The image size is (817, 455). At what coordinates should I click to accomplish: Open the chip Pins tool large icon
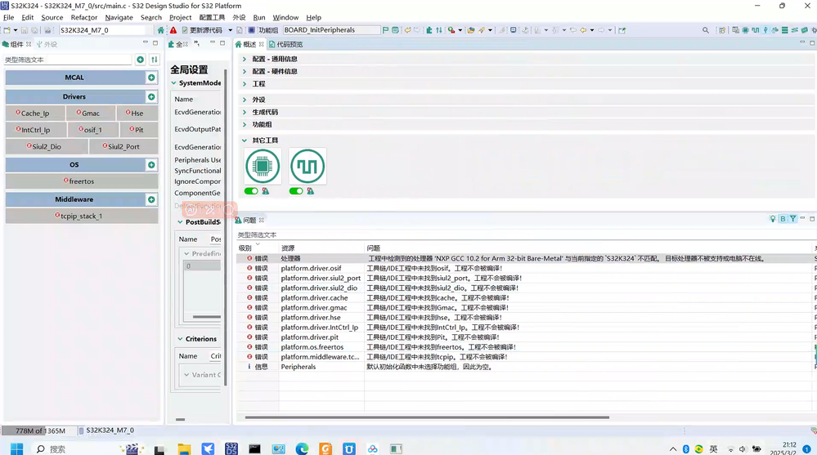(263, 166)
